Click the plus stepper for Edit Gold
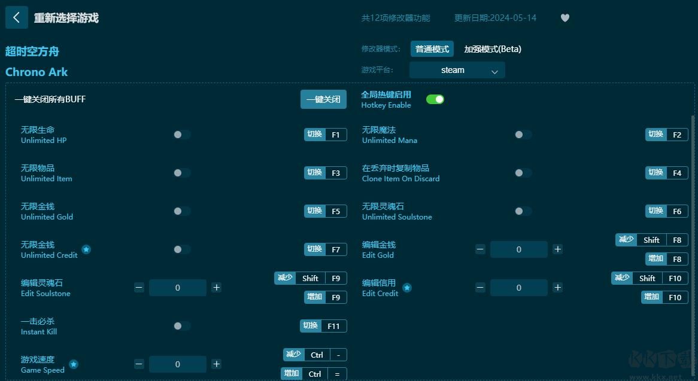The height and width of the screenshot is (381, 698). 557,249
